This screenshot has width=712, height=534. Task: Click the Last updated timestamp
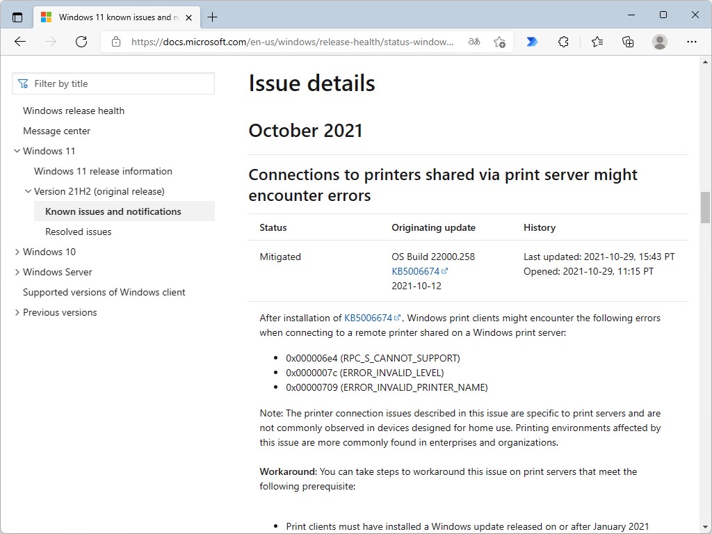click(x=599, y=257)
